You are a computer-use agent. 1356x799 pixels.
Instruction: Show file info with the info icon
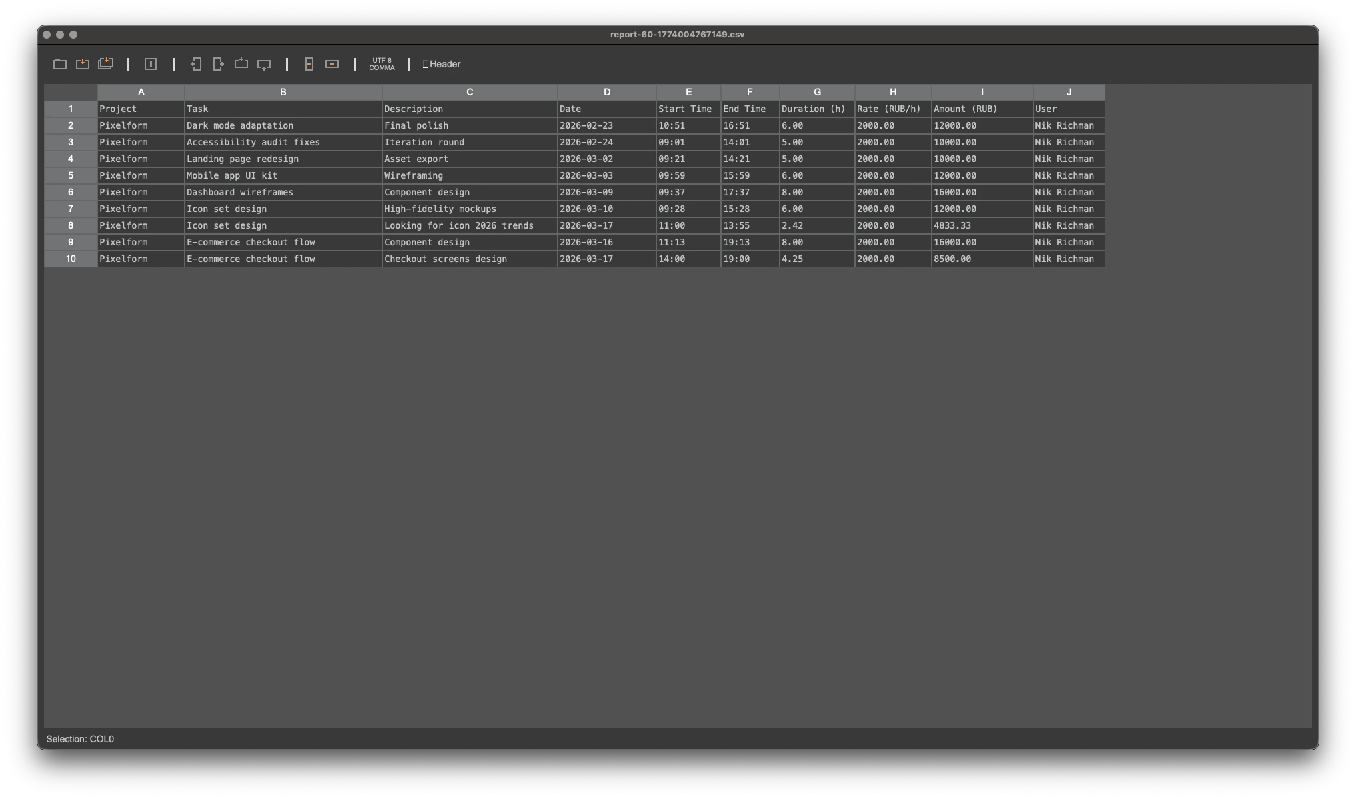(x=151, y=63)
